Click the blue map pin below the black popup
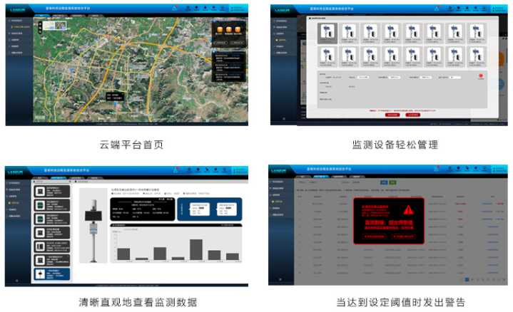This screenshot has width=513, height=312. tap(115, 103)
